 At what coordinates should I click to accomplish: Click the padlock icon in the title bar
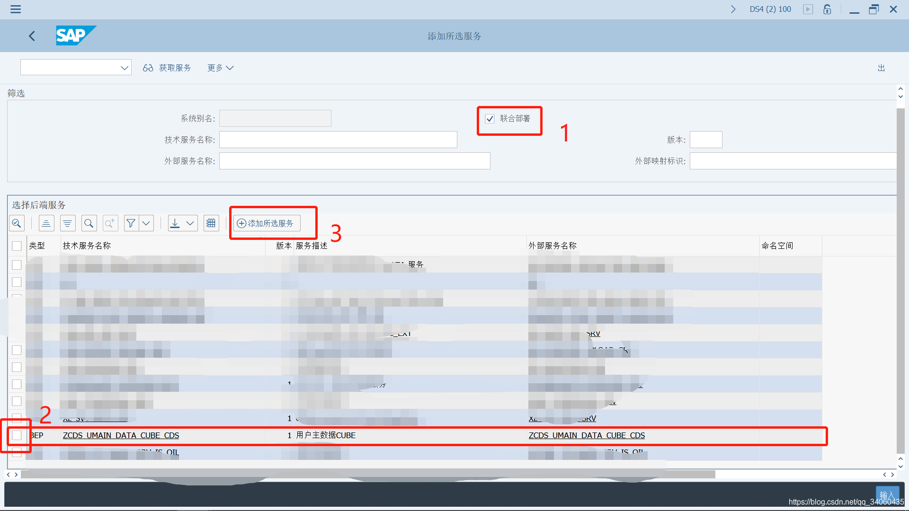point(827,9)
